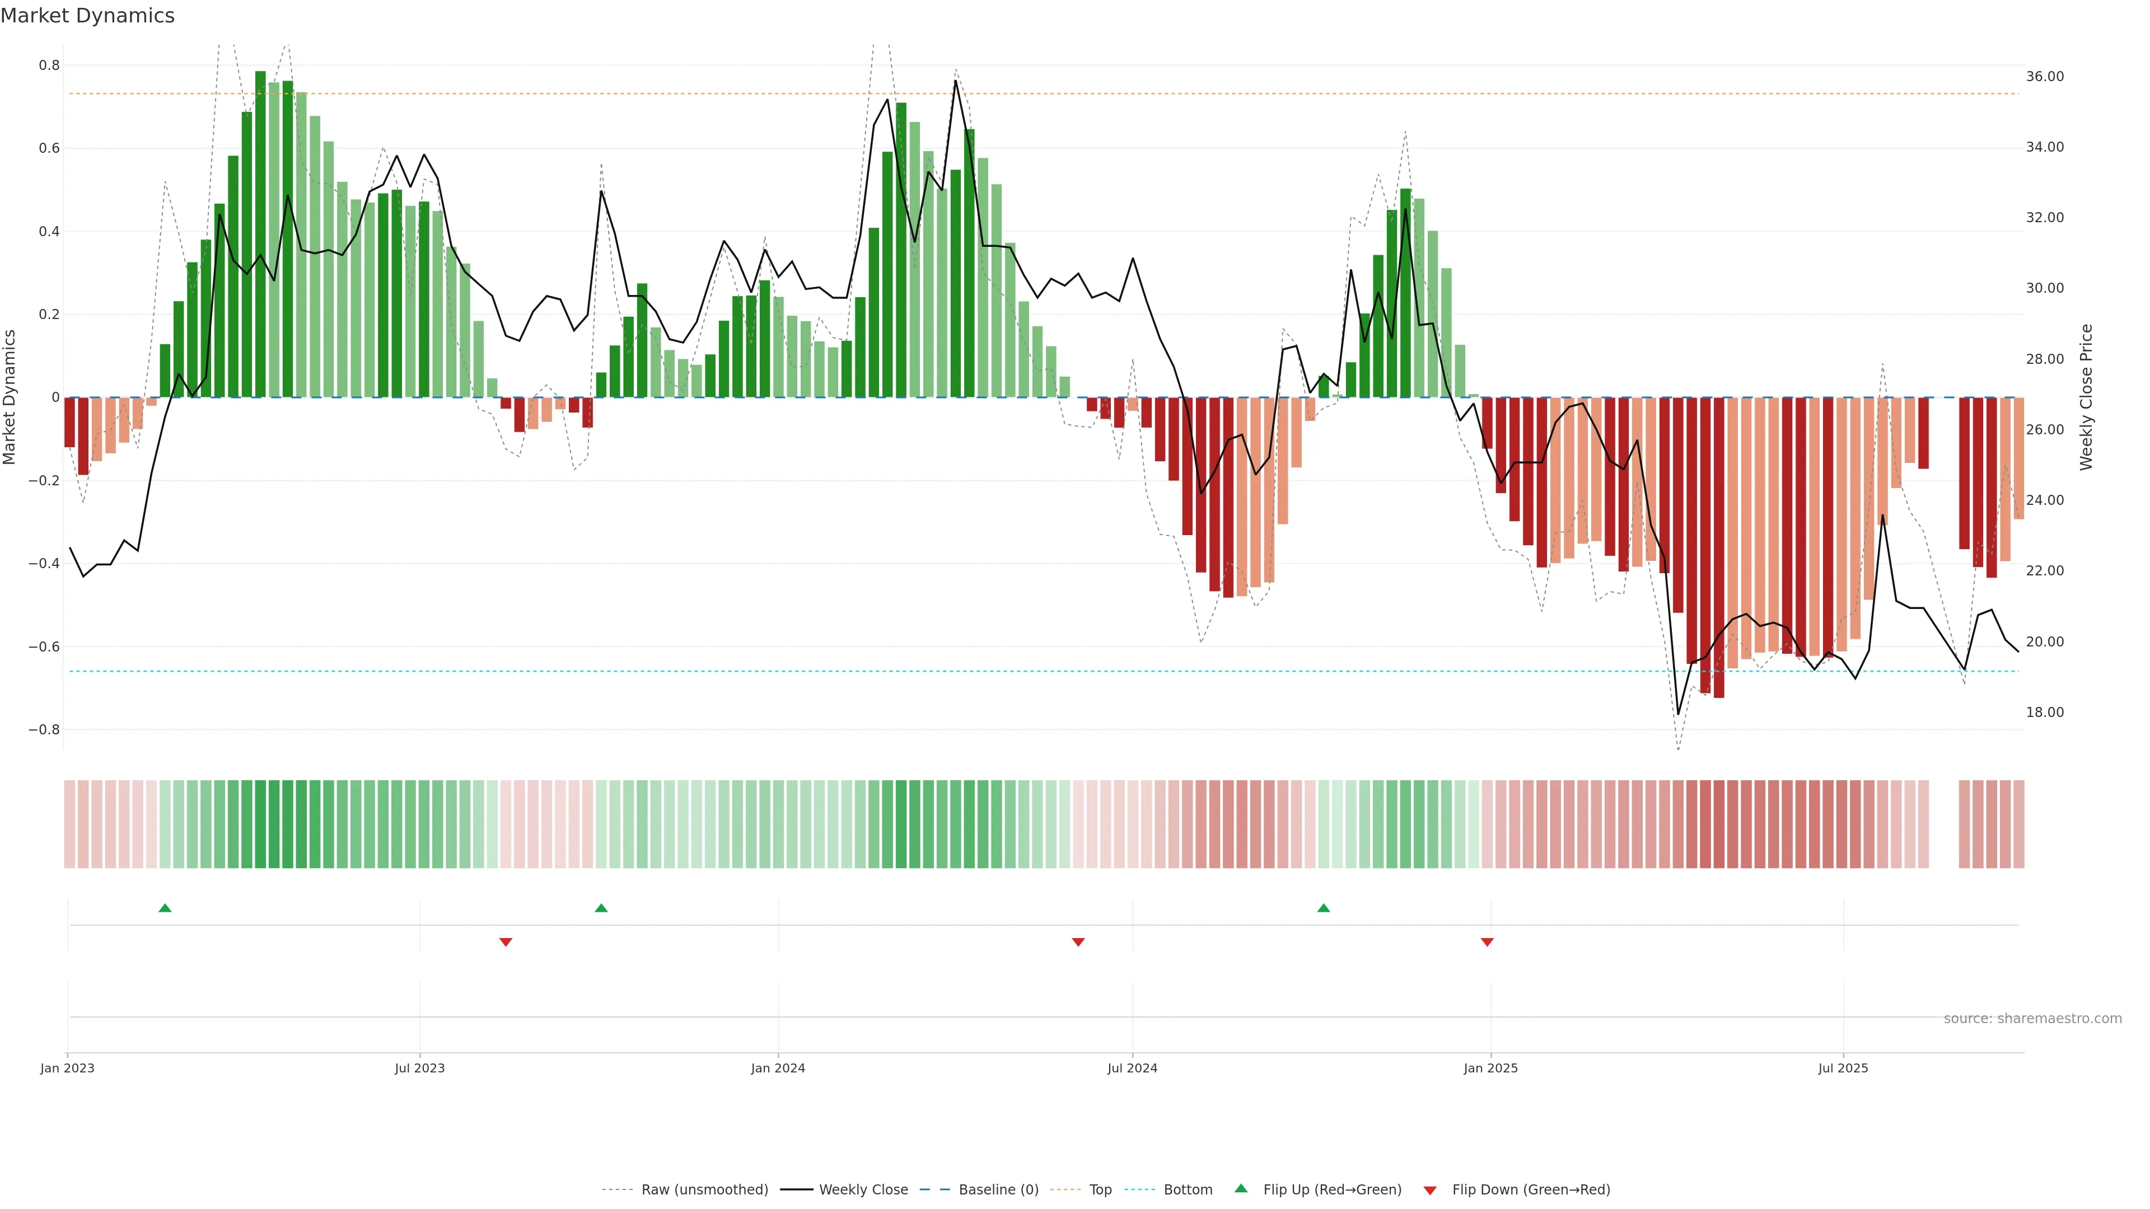The height and width of the screenshot is (1209, 2150).
Task: Click the Jan 2025 x-axis label
Action: click(x=1490, y=1068)
